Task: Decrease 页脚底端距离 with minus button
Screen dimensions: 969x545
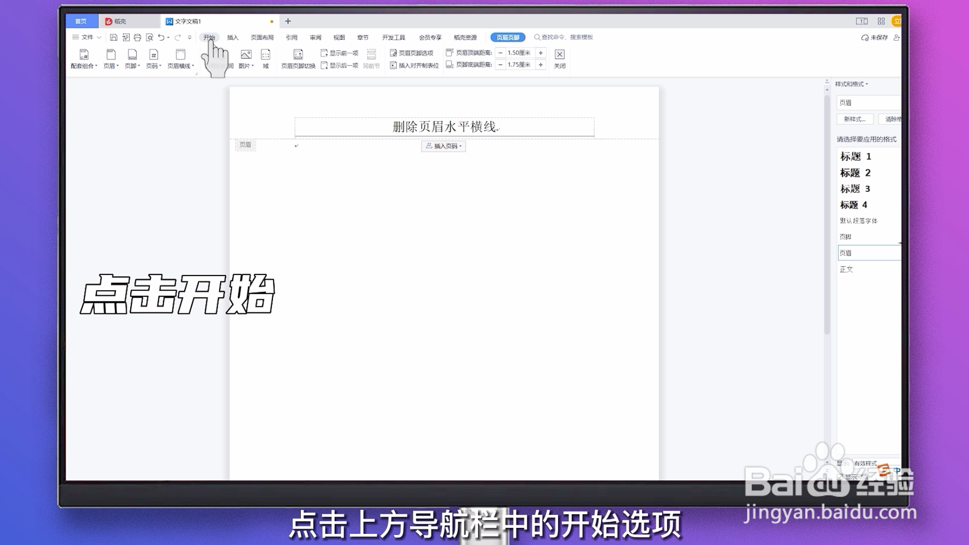Action: tap(500, 65)
